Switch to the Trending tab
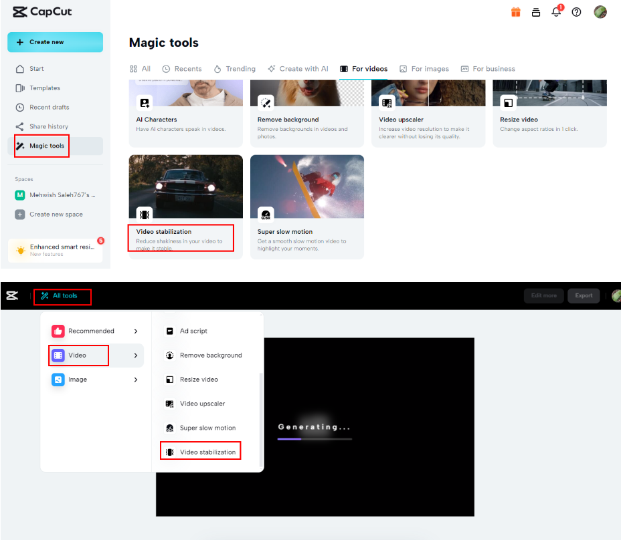This screenshot has width=621, height=540. point(234,69)
